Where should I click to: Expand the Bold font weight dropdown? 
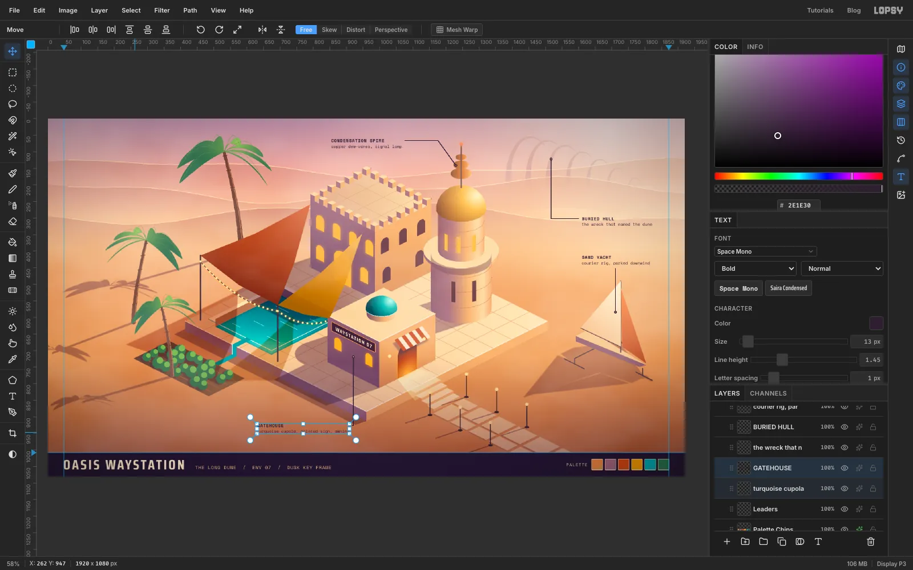pos(756,268)
